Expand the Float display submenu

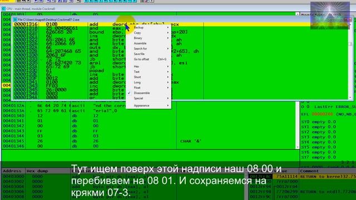149,88
